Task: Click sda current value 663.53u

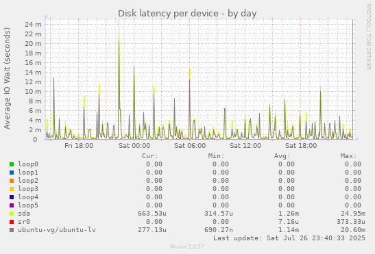Action: pyautogui.click(x=152, y=214)
